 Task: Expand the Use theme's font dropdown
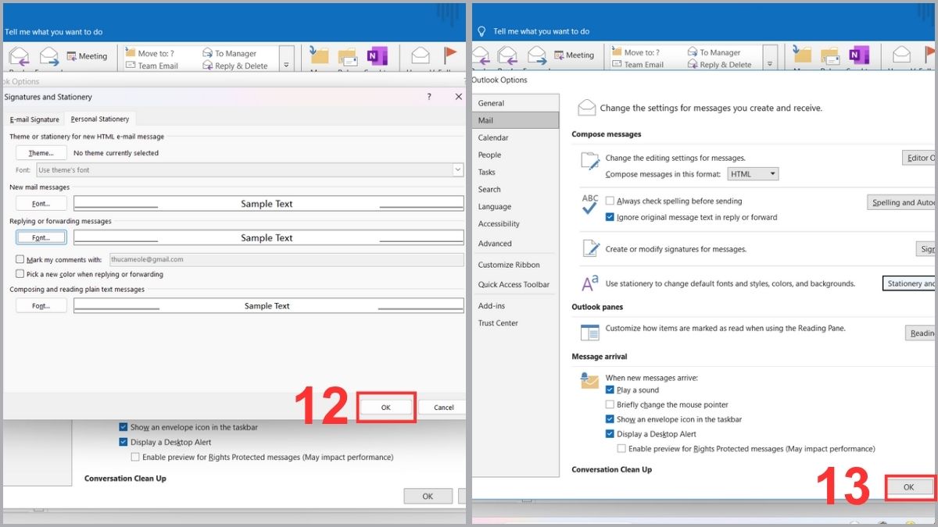458,170
